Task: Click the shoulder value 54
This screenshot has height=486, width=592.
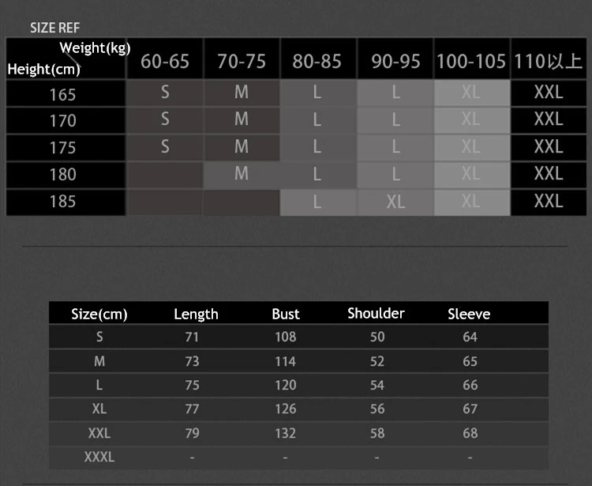Action: click(377, 385)
